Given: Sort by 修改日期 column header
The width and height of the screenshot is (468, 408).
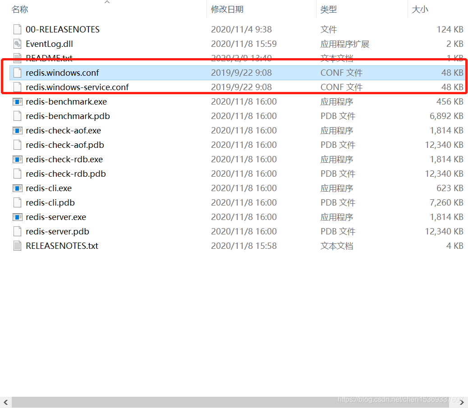Looking at the screenshot, I should click(227, 9).
